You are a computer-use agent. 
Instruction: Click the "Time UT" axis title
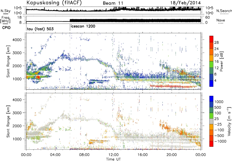(x=113, y=159)
